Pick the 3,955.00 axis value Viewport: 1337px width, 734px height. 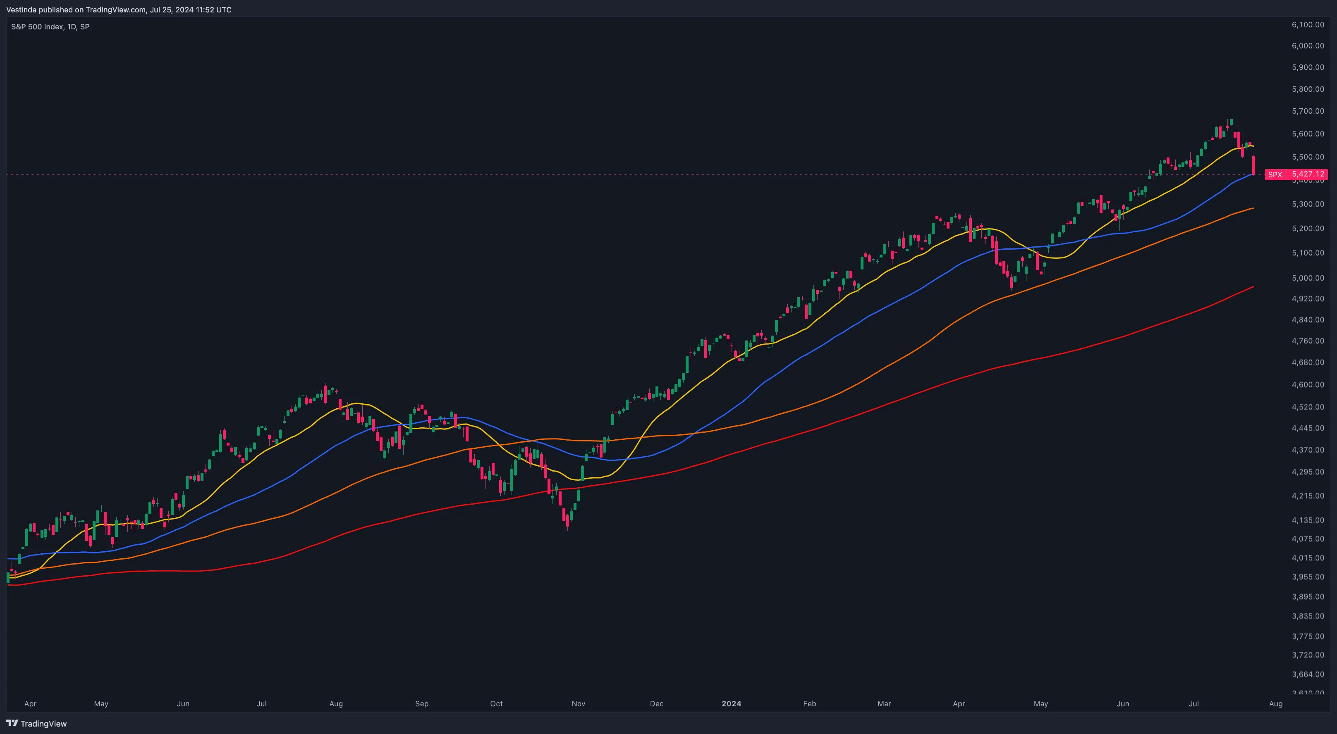point(1308,577)
